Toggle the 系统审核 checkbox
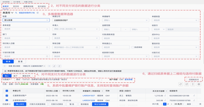Screen dimensions: 204x107 tap(133, 47)
